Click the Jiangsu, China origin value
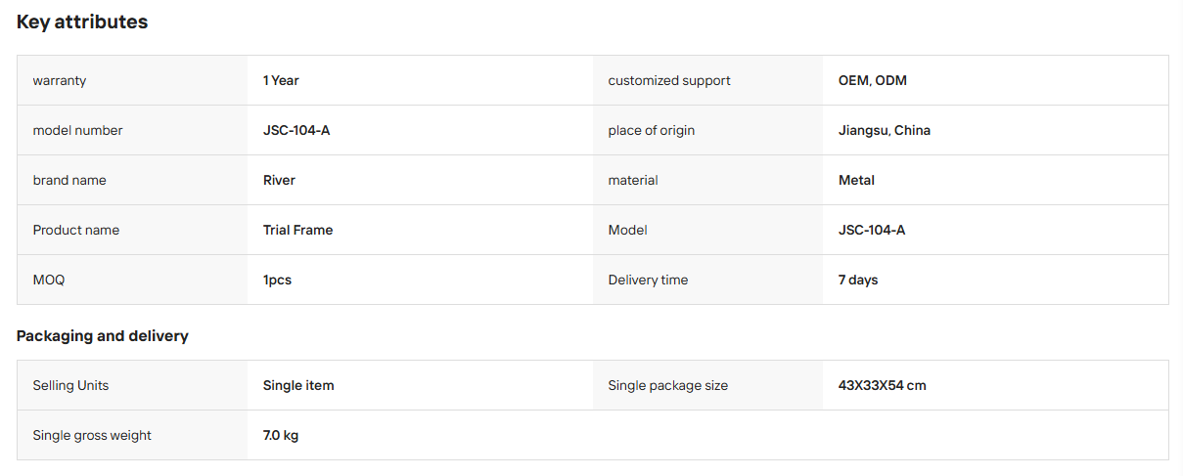This screenshot has width=1183, height=476. [885, 130]
